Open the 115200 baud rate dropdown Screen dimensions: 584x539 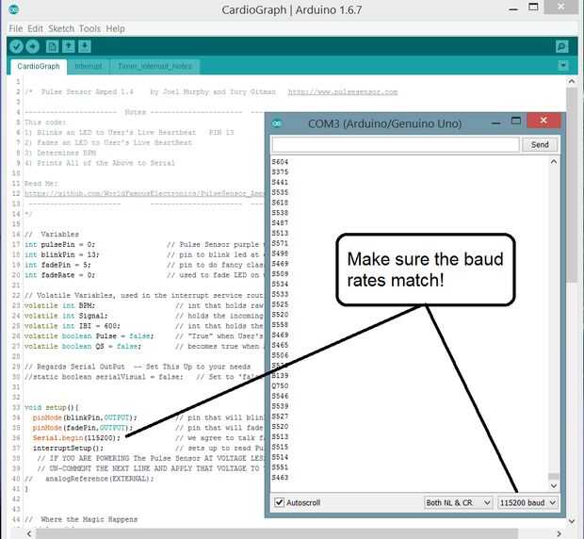(x=527, y=502)
